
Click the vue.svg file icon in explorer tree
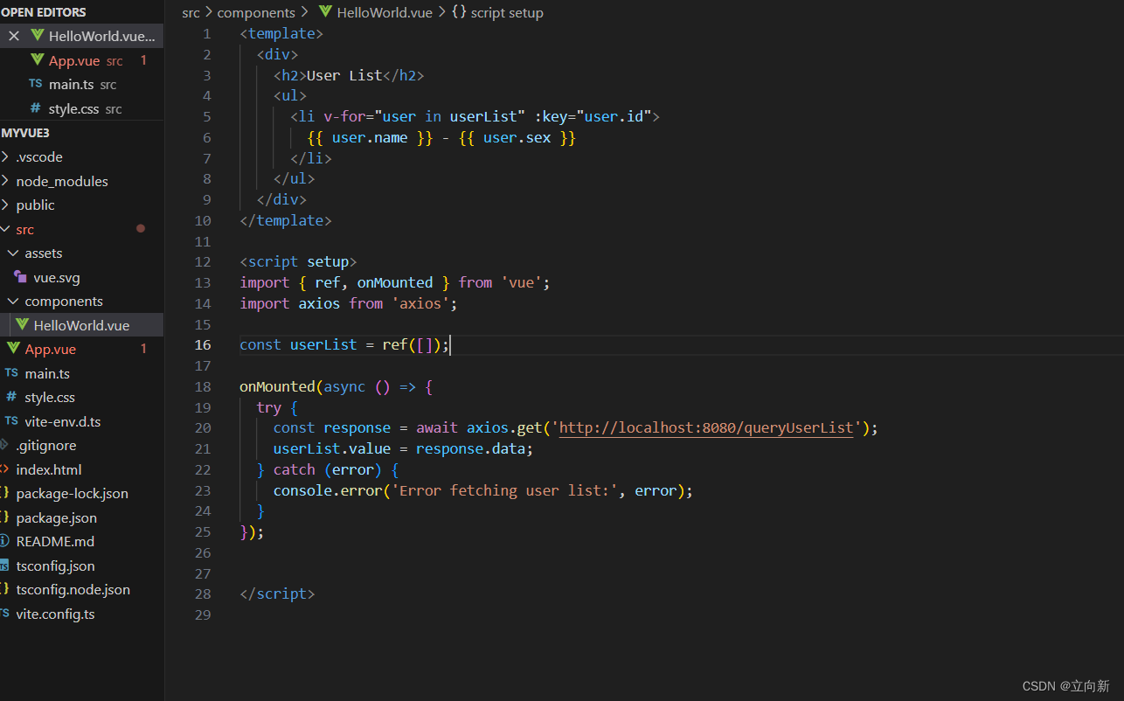tap(20, 277)
